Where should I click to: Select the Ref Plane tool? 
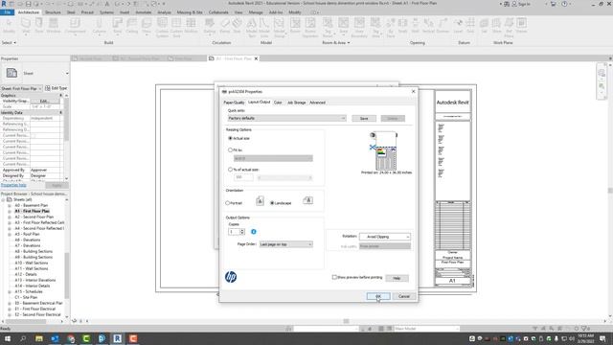[509, 27]
